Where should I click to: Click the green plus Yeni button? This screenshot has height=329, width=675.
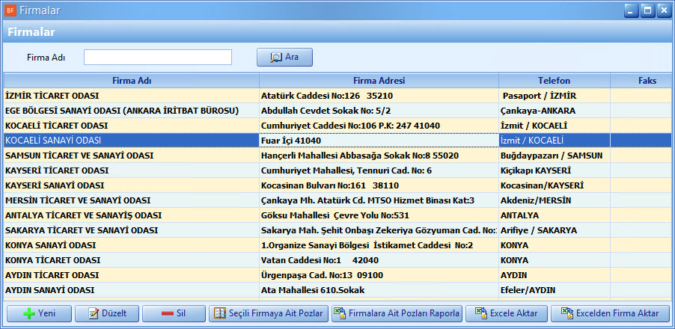tap(39, 313)
